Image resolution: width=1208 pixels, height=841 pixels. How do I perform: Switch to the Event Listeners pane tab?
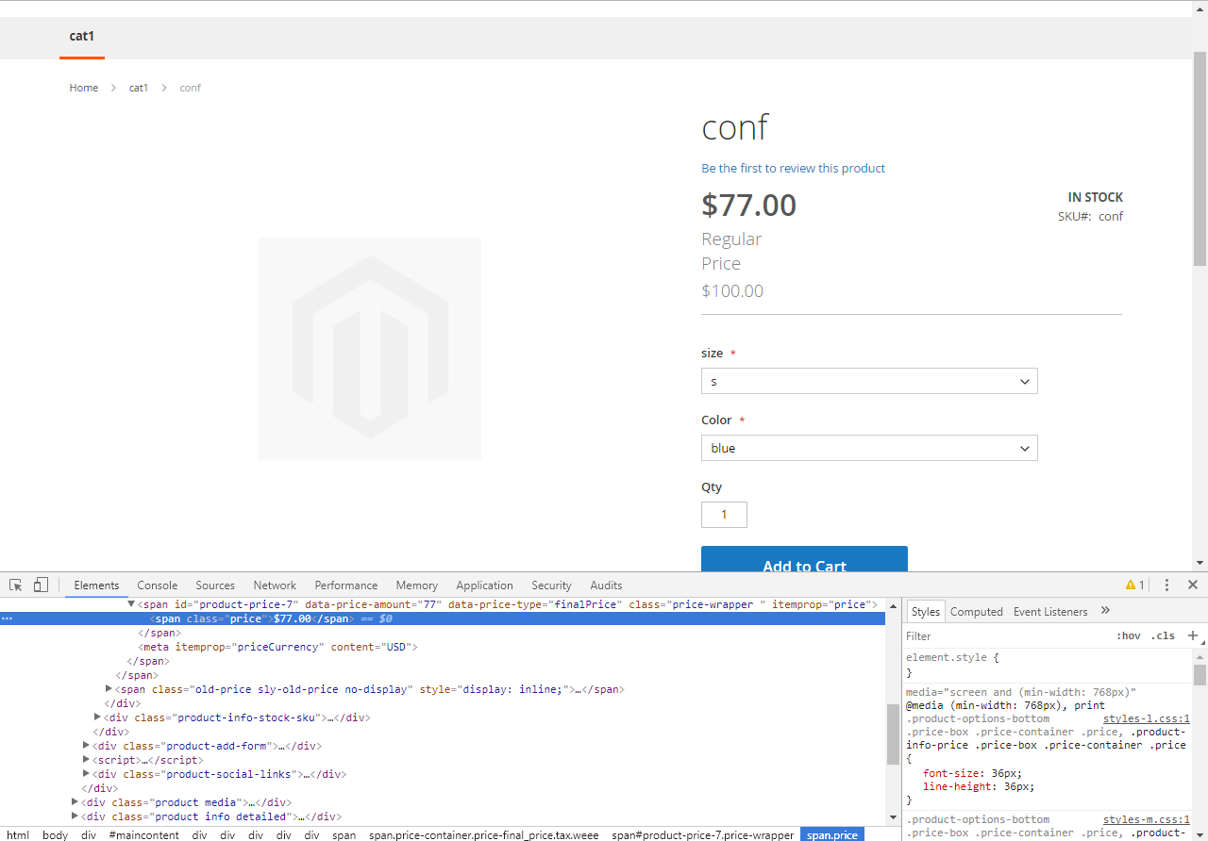[x=1050, y=612]
